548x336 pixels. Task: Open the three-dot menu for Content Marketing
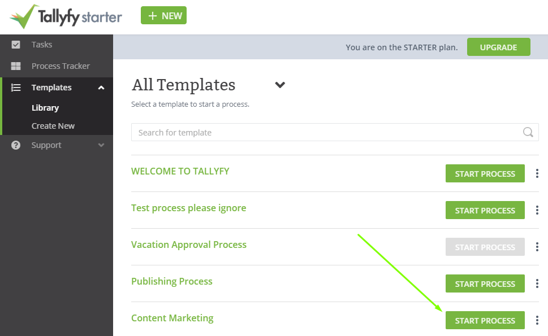537,320
